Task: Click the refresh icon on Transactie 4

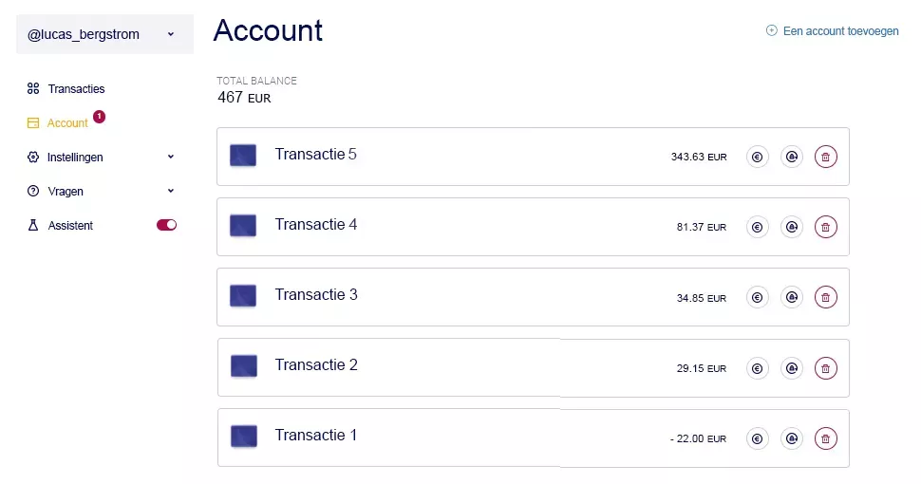Action: 791,228
